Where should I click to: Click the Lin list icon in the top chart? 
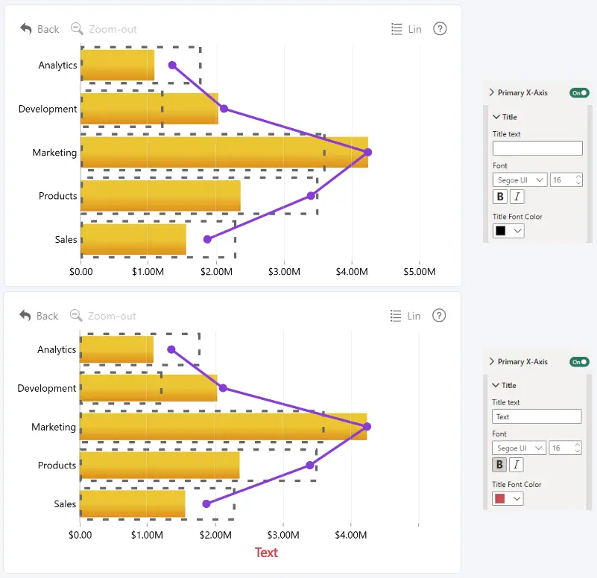[x=397, y=29]
